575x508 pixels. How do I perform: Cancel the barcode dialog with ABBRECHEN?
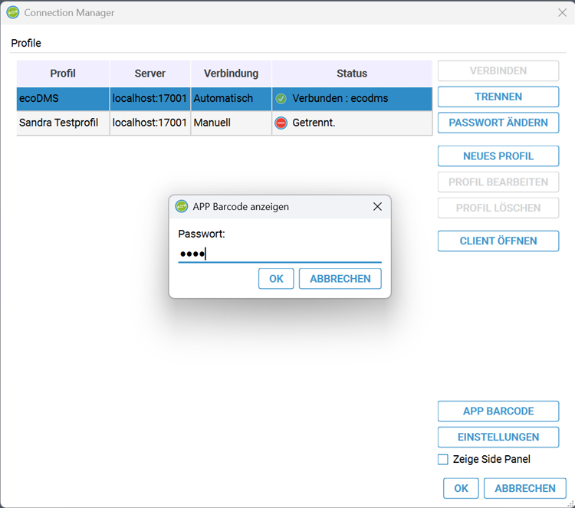click(x=340, y=279)
